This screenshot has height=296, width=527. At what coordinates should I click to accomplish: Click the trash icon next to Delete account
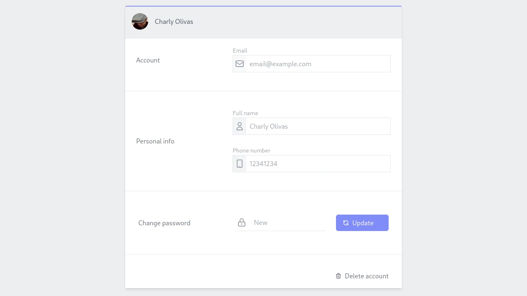338,276
